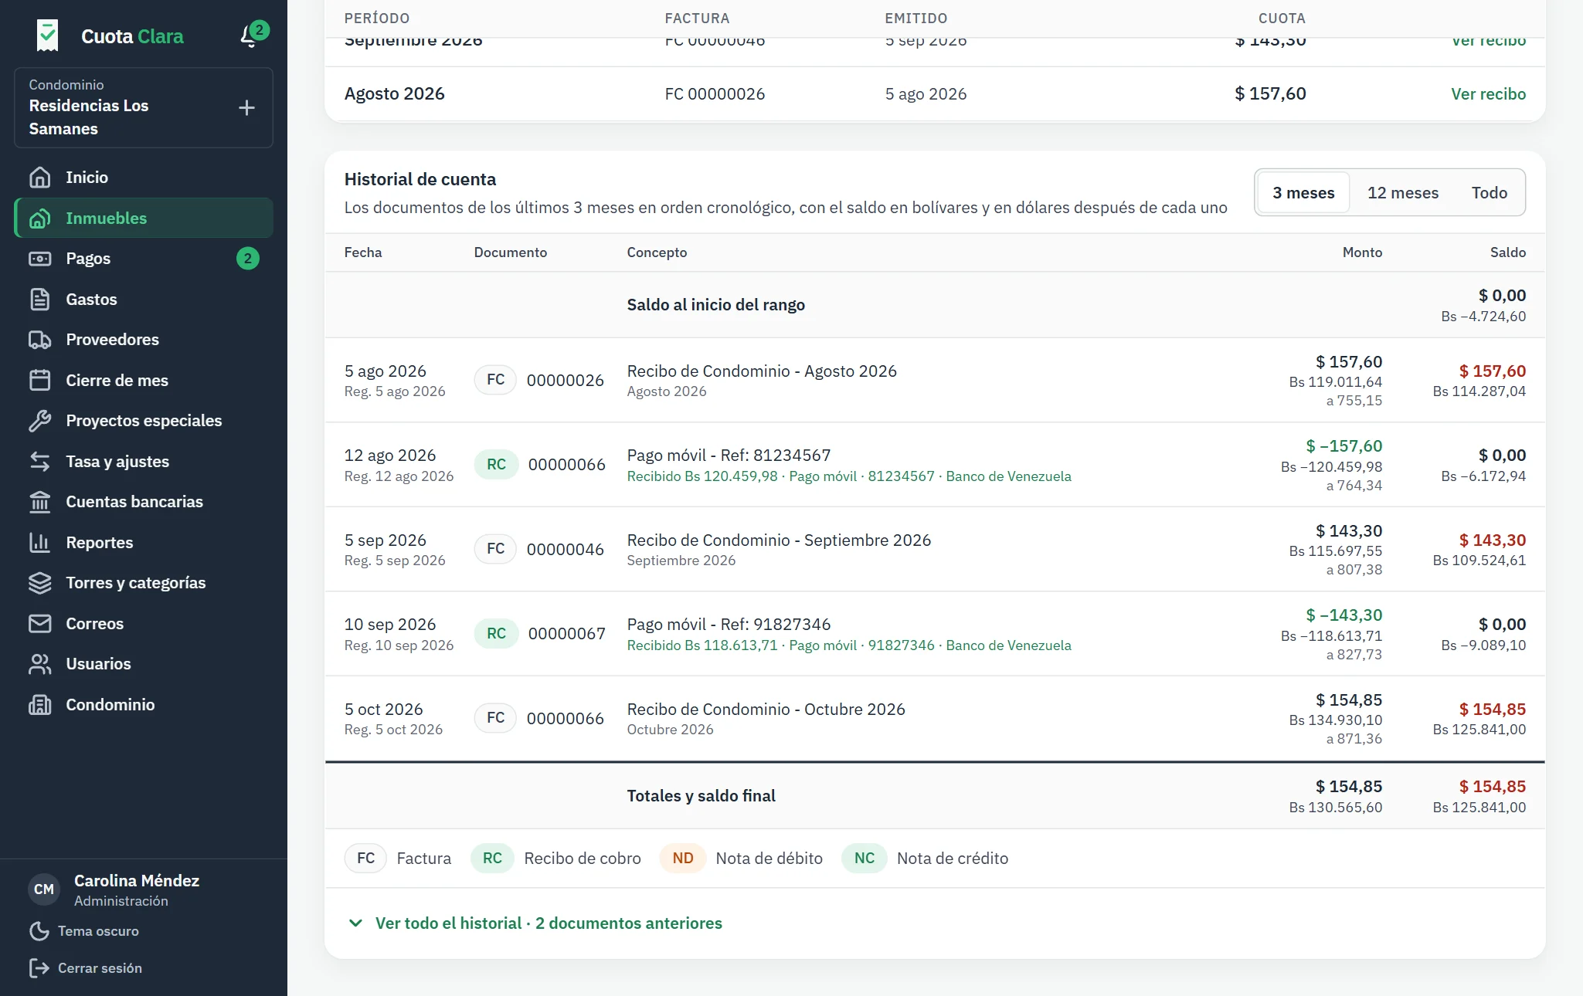Click the Gastos document icon

tap(40, 300)
